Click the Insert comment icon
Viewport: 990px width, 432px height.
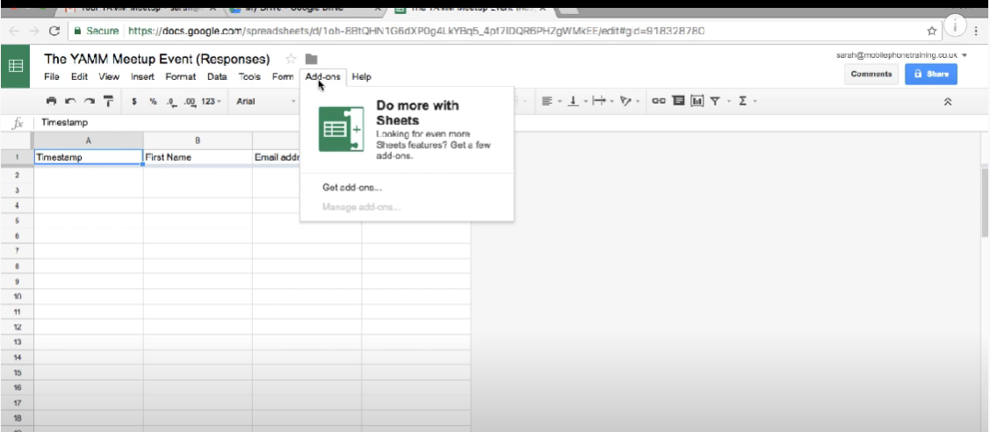tap(678, 101)
